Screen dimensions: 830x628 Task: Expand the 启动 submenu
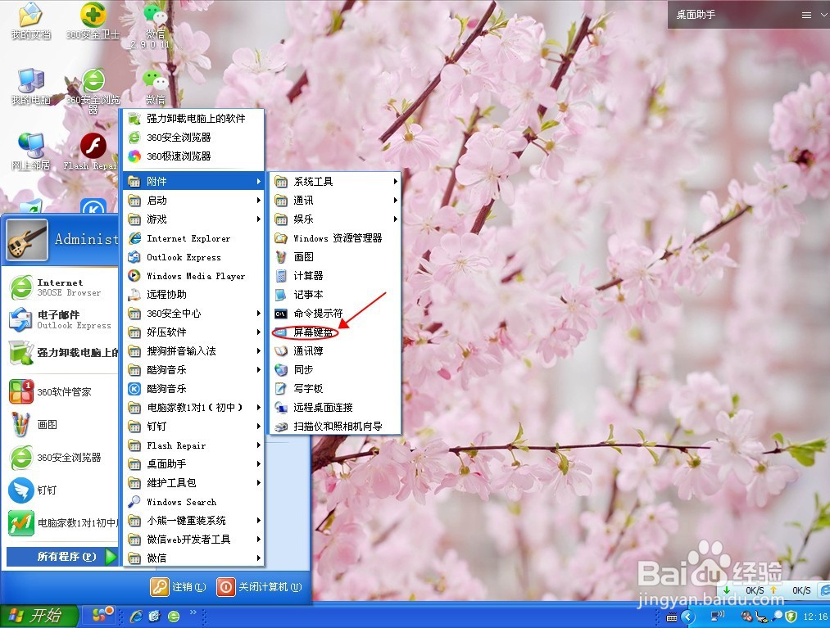point(193,201)
